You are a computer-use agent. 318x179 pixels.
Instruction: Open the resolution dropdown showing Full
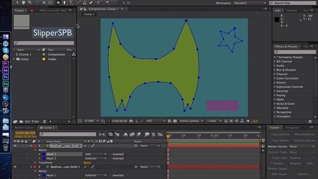pyautogui.click(x=156, y=121)
